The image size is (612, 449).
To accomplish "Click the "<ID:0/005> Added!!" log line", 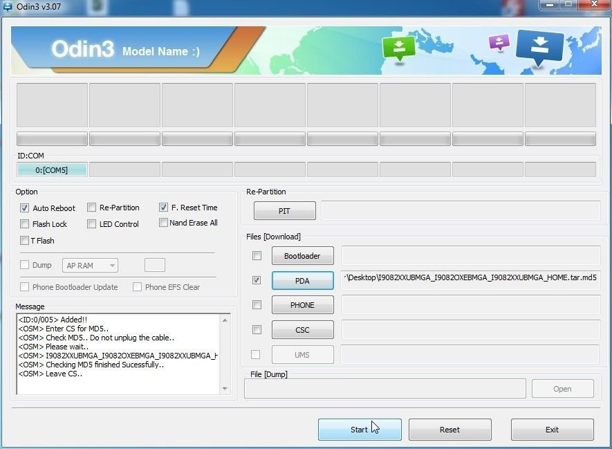I will (x=53, y=320).
